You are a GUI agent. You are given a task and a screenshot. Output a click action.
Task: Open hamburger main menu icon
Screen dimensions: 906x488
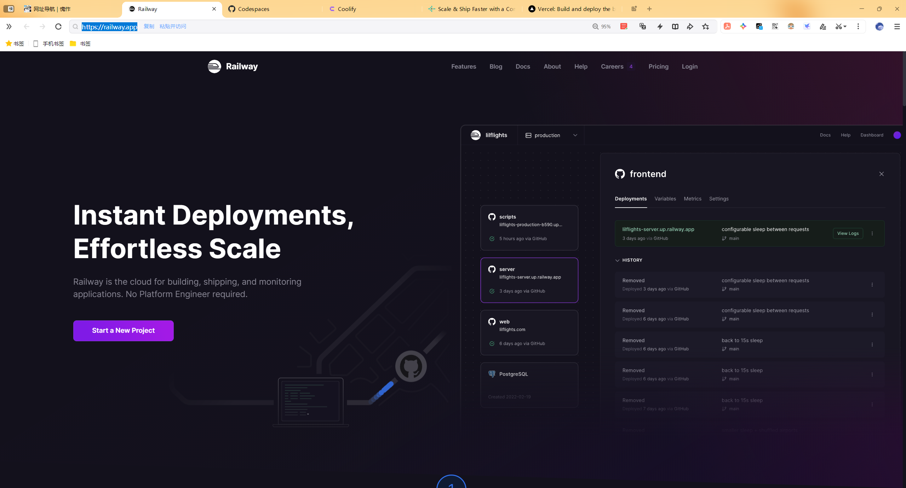coord(897,27)
